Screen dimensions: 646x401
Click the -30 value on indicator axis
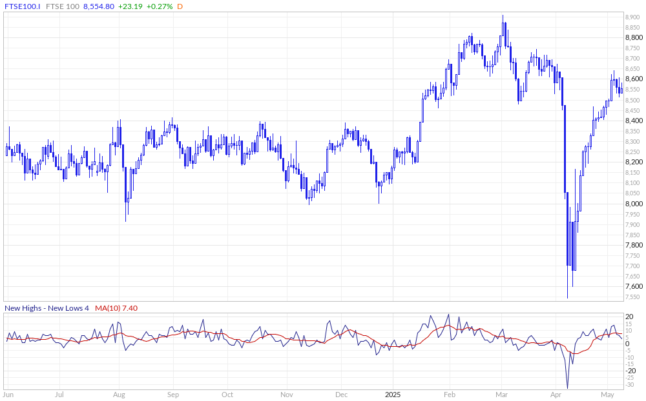point(629,385)
